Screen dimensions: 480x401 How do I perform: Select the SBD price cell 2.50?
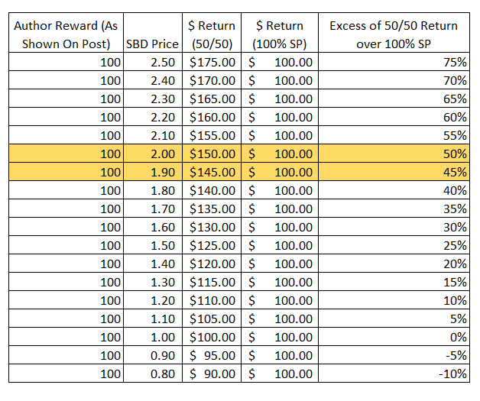pyautogui.click(x=153, y=62)
